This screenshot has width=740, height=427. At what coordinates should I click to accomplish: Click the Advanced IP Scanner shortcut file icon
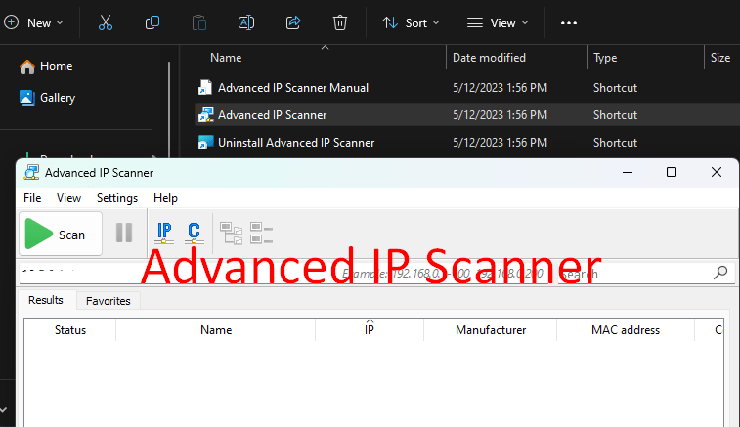(x=205, y=115)
